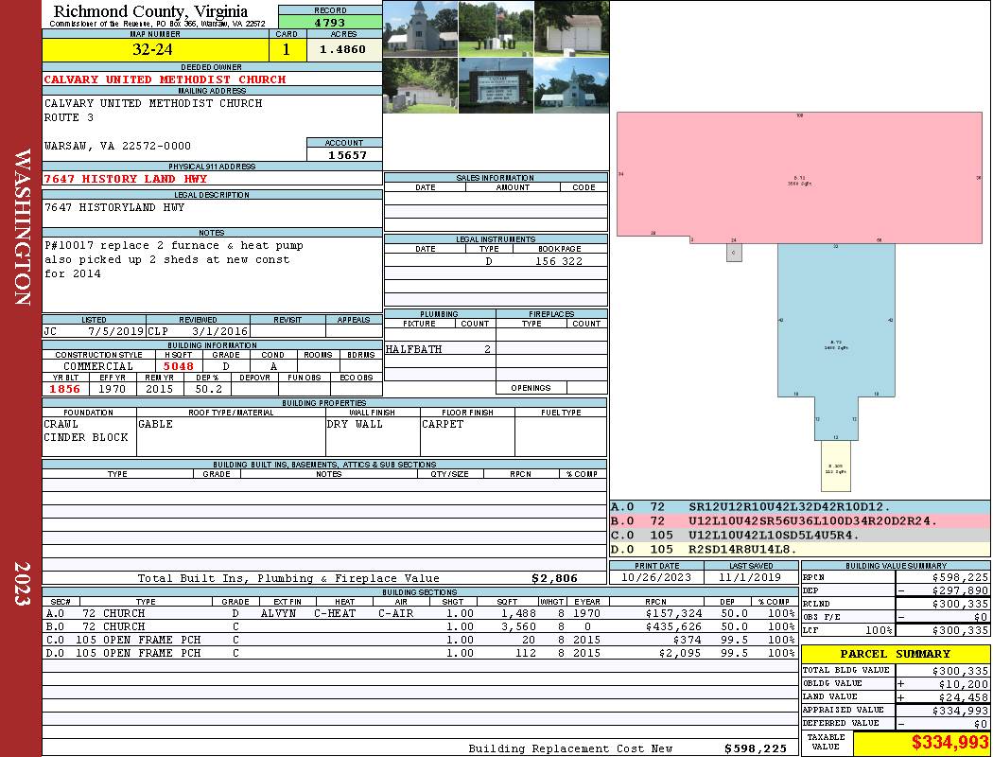This screenshot has height=757, width=993.
Task: Select the pink B.0 section in sketch
Action: click(x=799, y=177)
